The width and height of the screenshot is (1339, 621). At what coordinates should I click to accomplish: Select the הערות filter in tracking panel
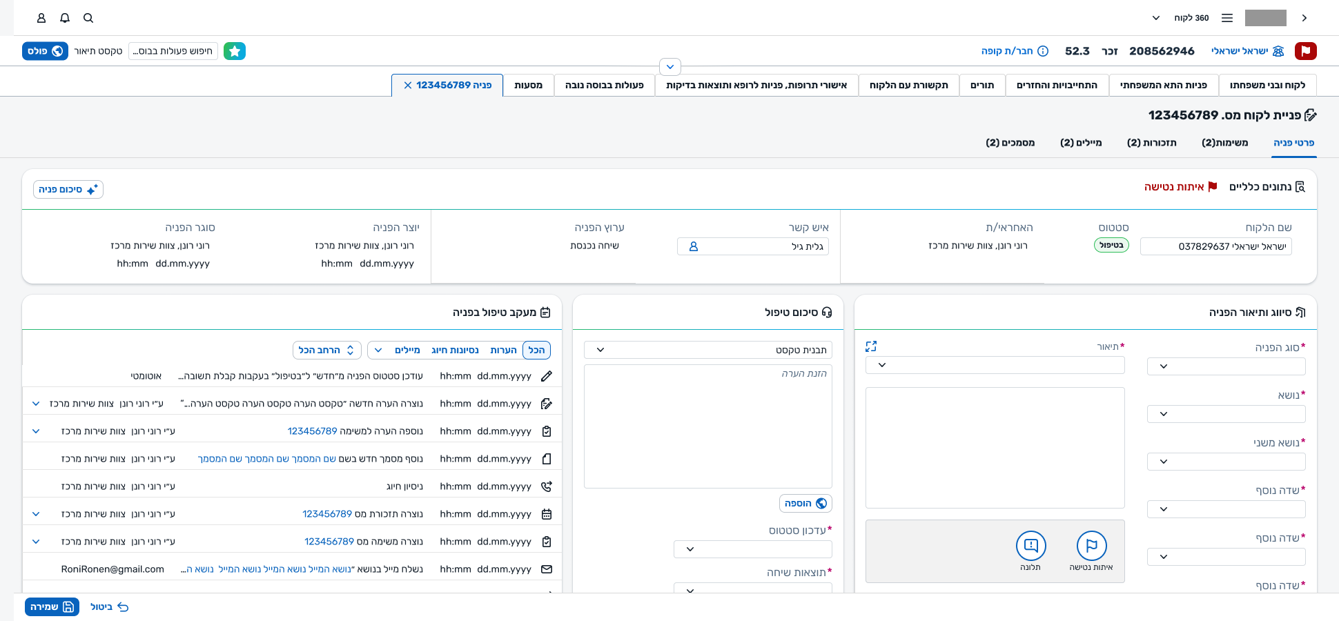click(503, 351)
